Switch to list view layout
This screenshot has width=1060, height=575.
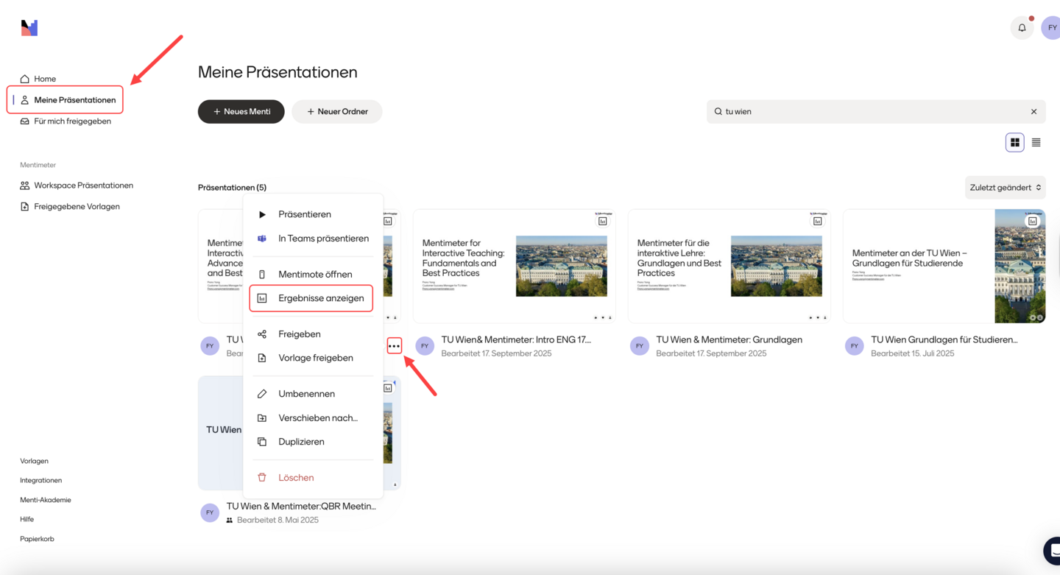tap(1036, 143)
